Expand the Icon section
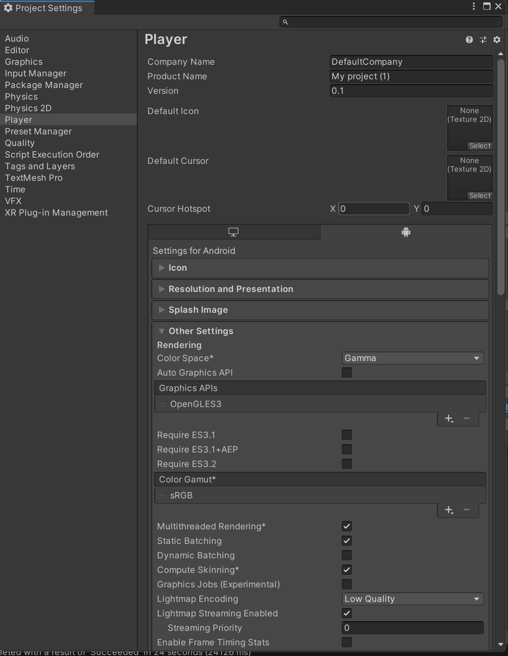This screenshot has width=508, height=656. pyautogui.click(x=320, y=268)
